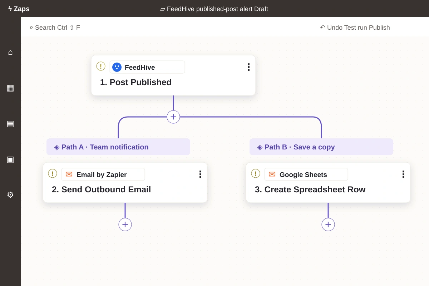The image size is (429, 286).
Task: Select the 3. Create Spreadsheet Row step
Action: pyautogui.click(x=328, y=183)
